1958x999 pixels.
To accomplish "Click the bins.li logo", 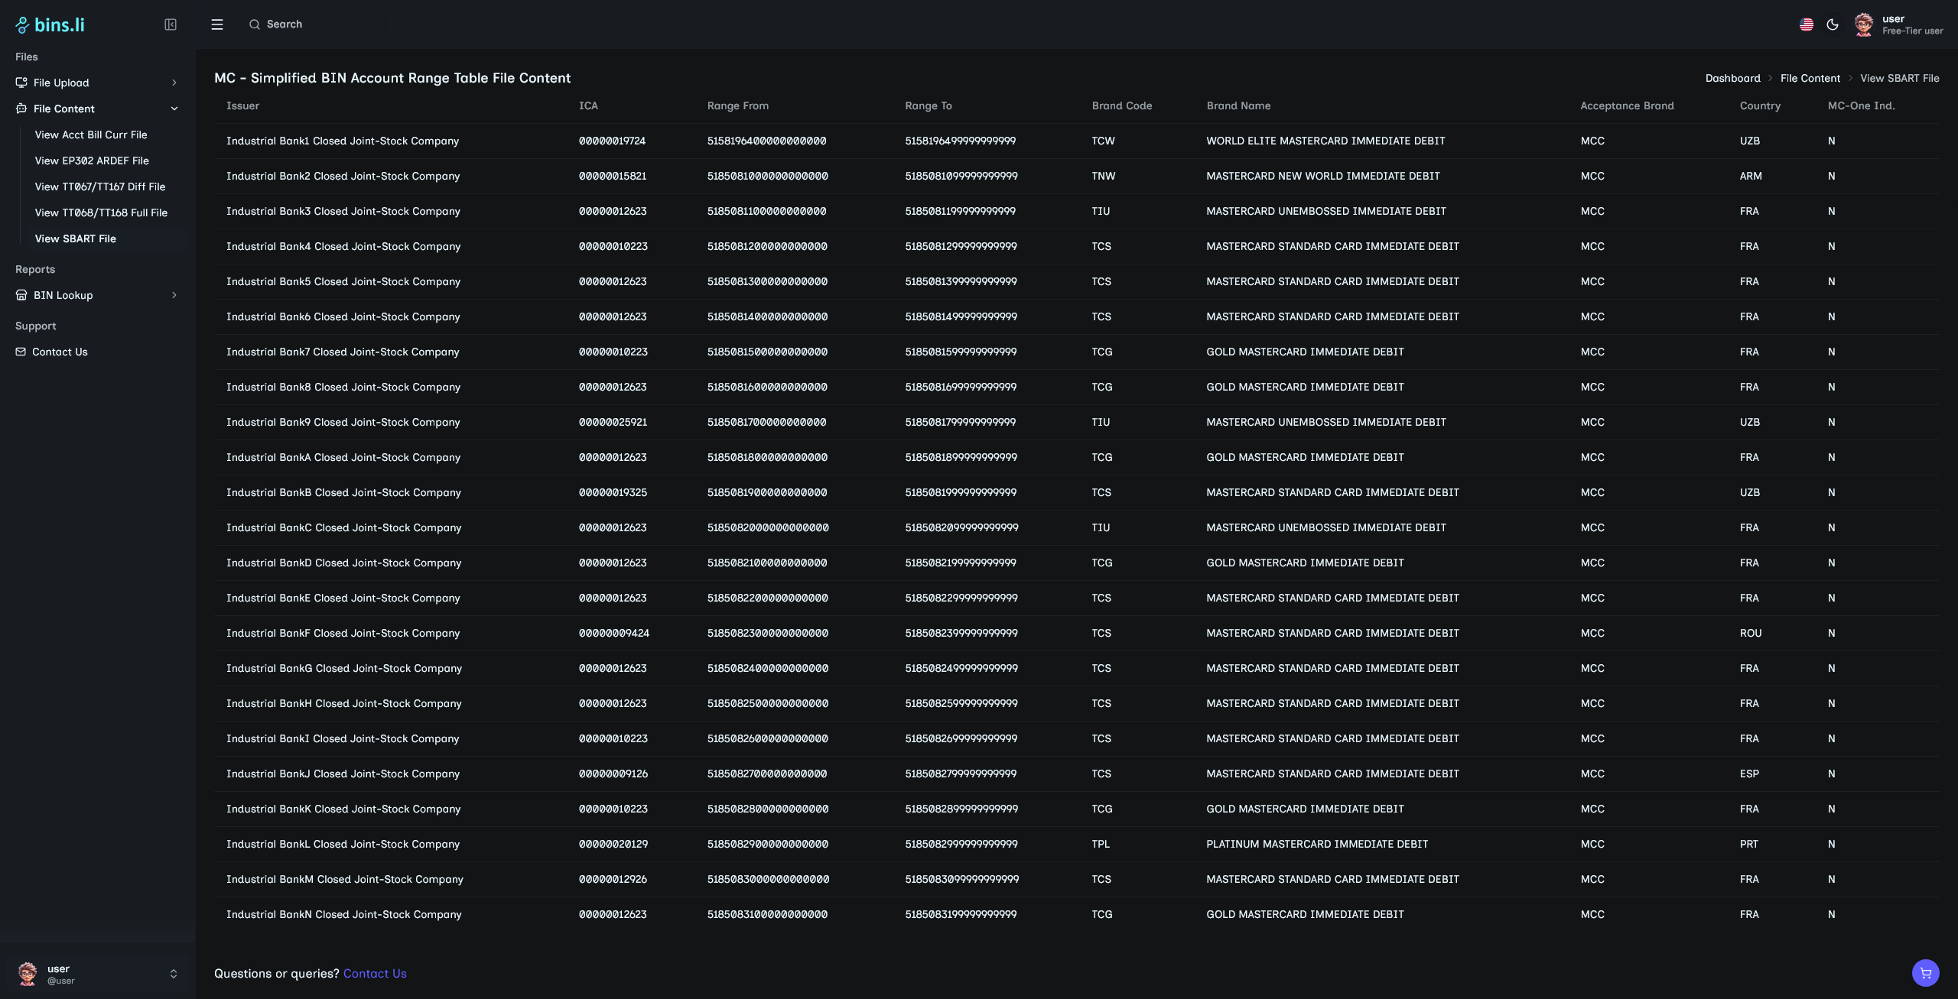I will pyautogui.click(x=50, y=24).
